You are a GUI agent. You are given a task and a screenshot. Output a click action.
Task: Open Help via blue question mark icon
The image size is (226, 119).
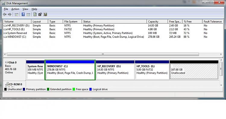coord(23,14)
